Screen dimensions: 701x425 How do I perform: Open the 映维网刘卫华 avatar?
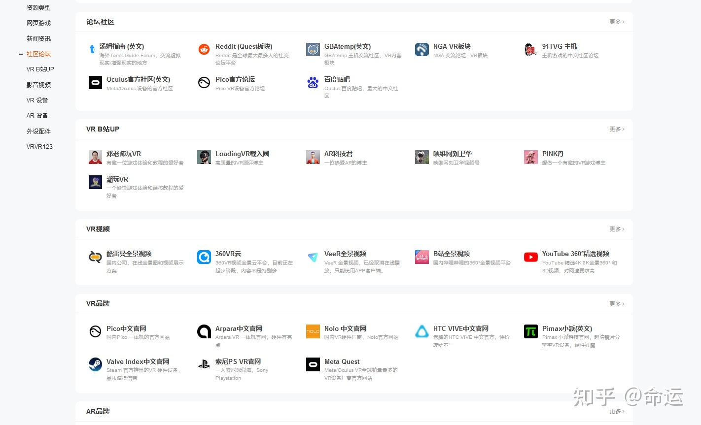[422, 157]
